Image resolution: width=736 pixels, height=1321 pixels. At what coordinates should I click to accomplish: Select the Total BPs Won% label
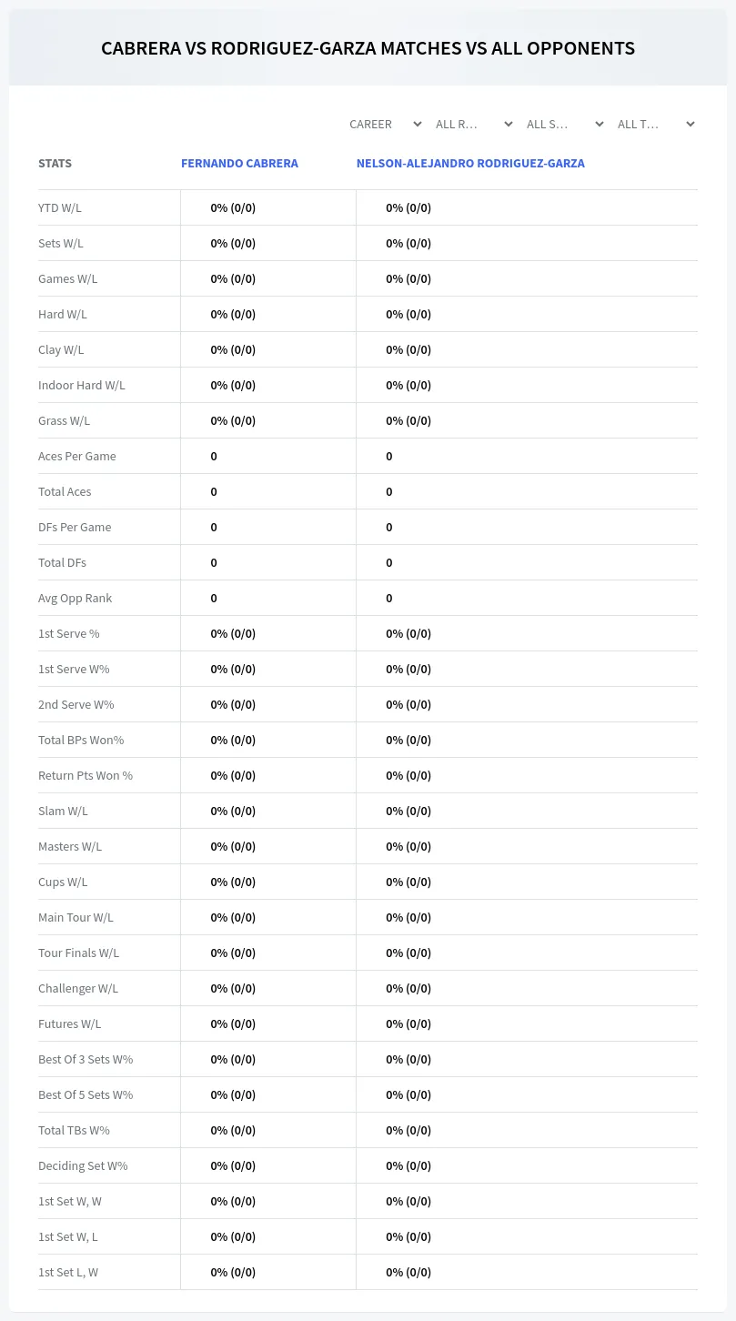(81, 740)
